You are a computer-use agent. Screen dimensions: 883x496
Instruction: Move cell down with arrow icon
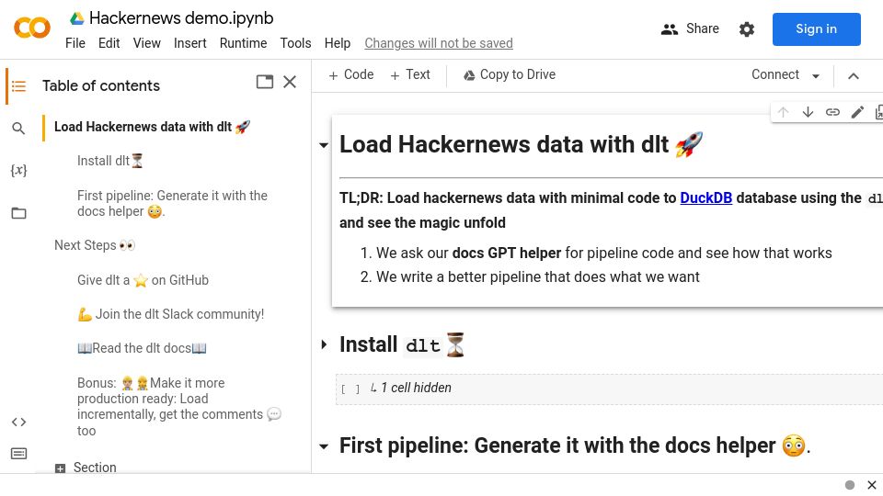[x=808, y=112]
